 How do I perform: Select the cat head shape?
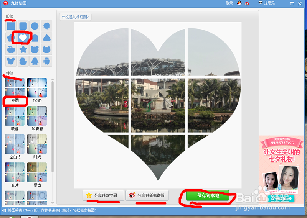46,49
